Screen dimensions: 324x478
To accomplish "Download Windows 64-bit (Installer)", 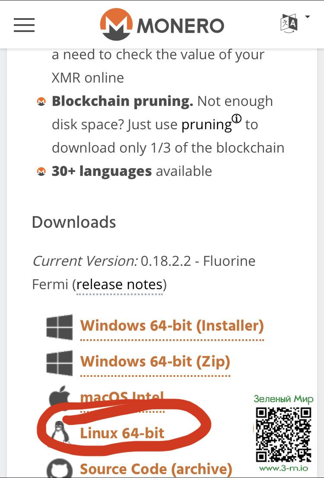I will (x=172, y=325).
